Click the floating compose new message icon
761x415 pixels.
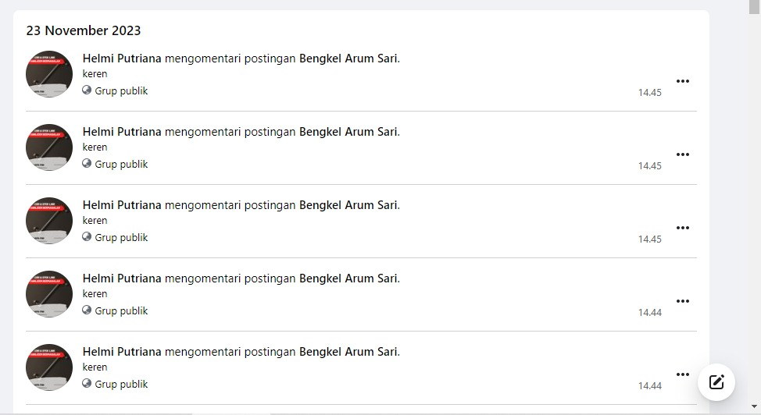(x=716, y=382)
